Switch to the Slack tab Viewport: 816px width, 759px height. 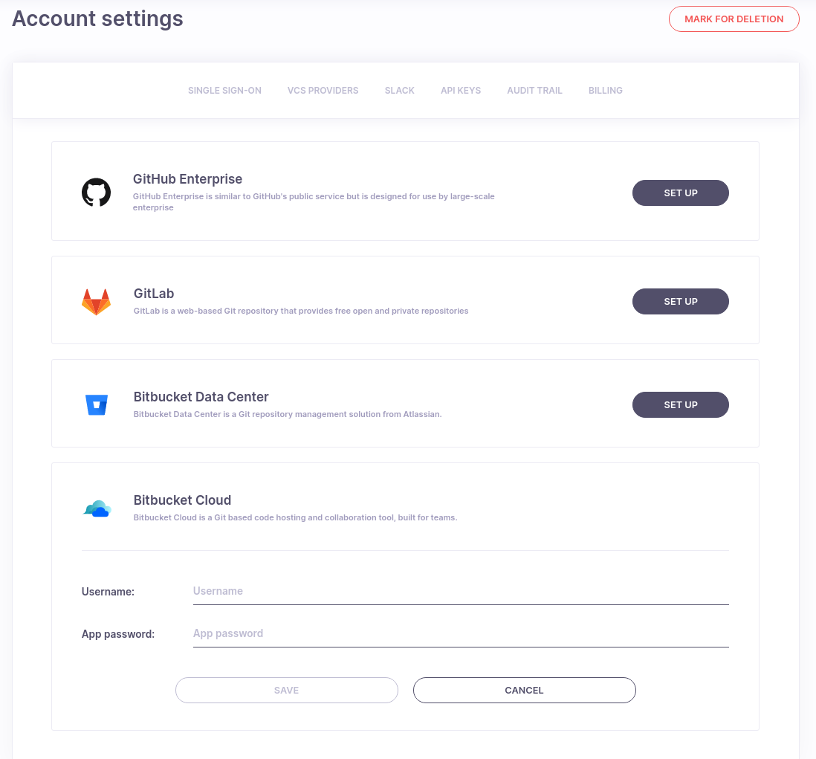pyautogui.click(x=399, y=90)
